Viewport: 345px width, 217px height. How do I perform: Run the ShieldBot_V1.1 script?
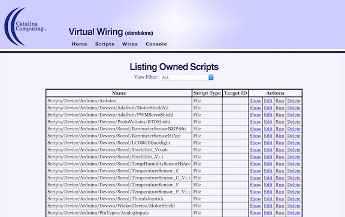[x=280, y=157]
